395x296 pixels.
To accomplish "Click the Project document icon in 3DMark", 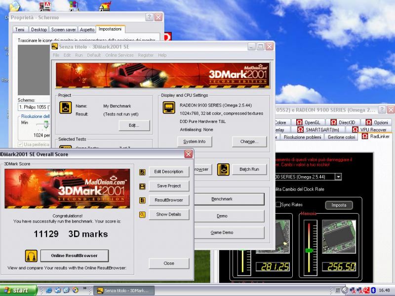I will point(66,108).
